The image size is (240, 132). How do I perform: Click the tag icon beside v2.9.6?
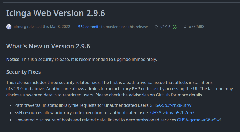[156, 27]
